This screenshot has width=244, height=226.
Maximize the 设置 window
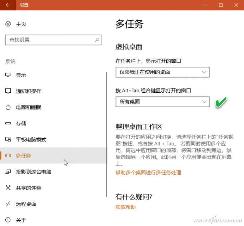[220, 5]
